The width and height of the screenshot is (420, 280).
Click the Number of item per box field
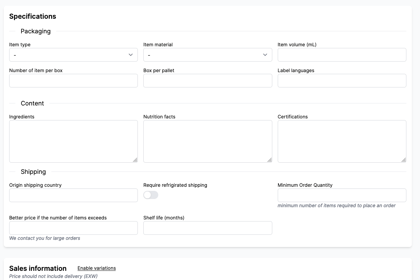(x=74, y=81)
